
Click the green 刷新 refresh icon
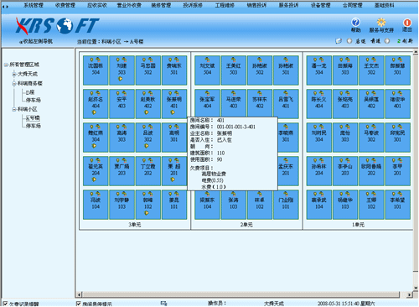click(399, 41)
